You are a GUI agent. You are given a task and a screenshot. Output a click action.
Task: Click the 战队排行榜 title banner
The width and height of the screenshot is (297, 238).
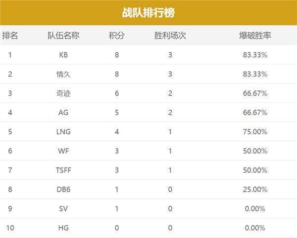[148, 12]
